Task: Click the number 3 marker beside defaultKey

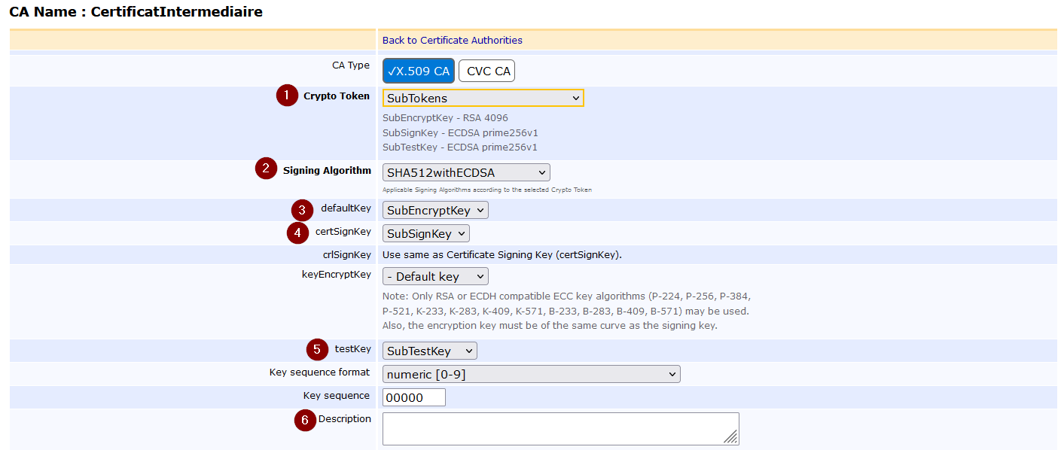Action: point(302,210)
